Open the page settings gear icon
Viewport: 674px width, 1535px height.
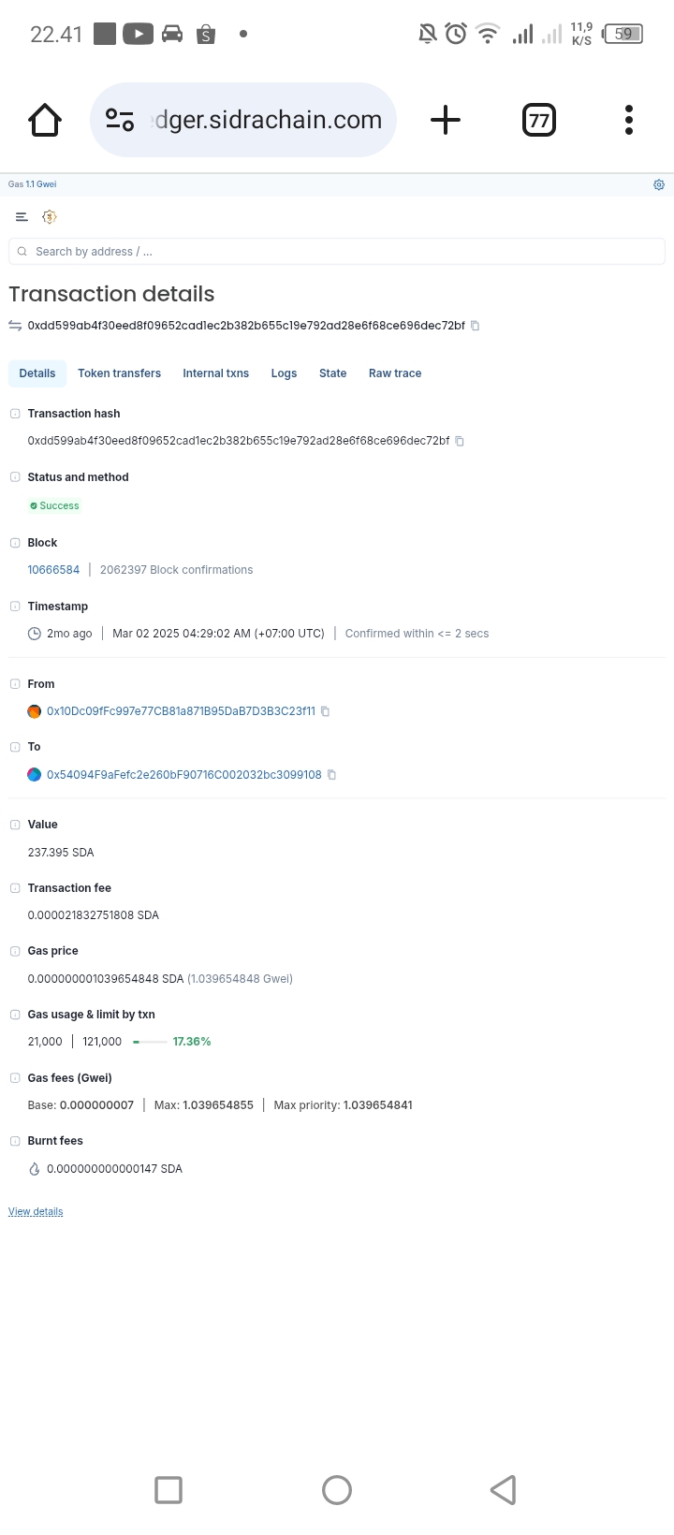pyautogui.click(x=659, y=184)
